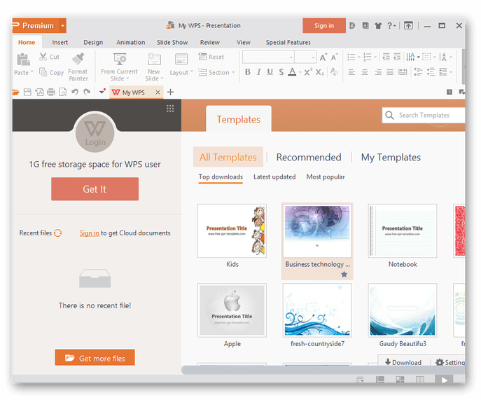Open the Kids template thumbnail
The image size is (481, 400).
tap(232, 232)
